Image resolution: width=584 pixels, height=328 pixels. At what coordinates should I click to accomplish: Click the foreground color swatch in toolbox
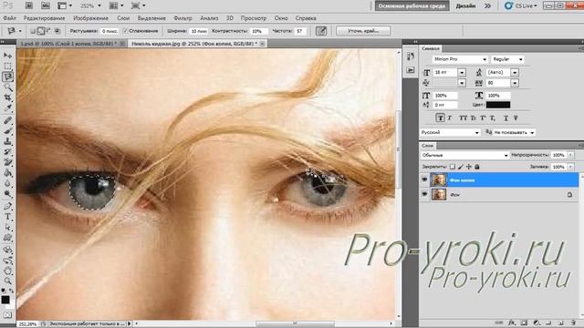tap(5, 300)
